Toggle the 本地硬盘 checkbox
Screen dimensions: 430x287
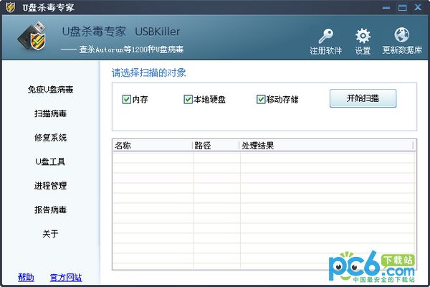tap(188, 99)
